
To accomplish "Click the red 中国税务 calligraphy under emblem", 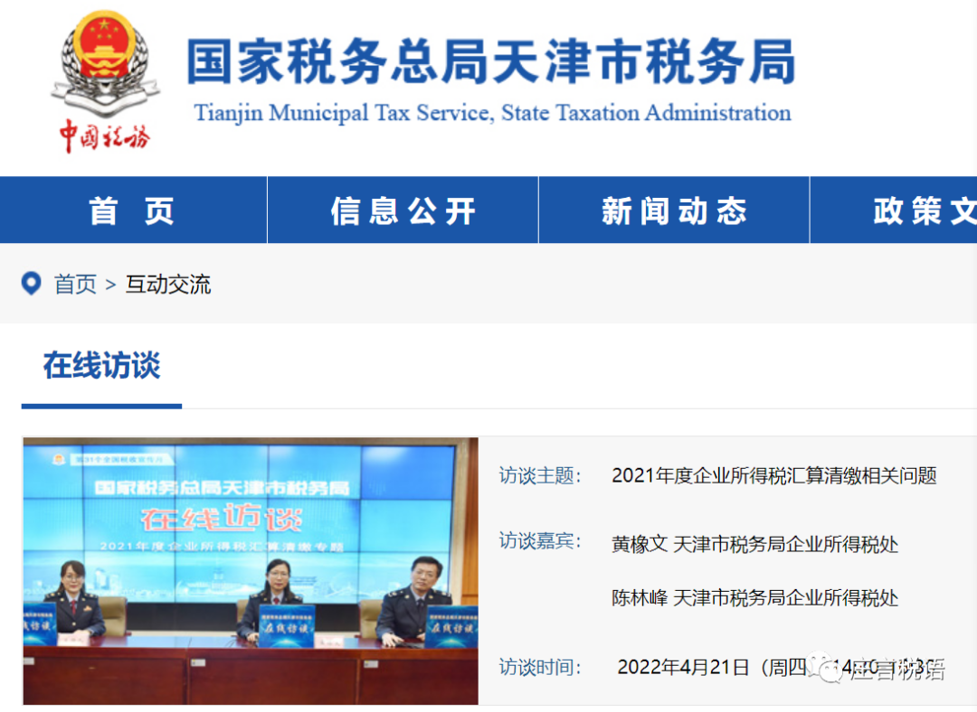I will click(x=105, y=136).
